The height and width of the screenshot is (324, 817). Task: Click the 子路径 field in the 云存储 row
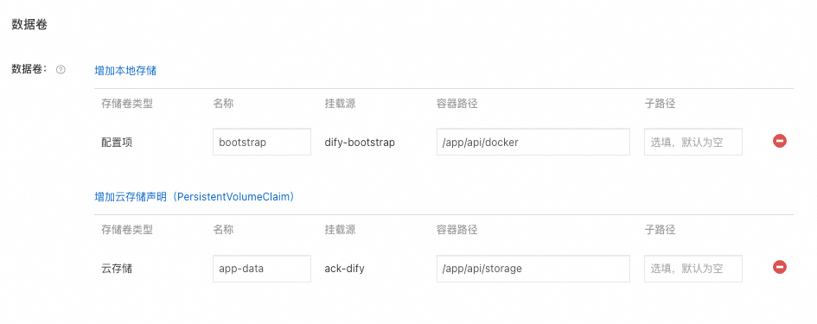[693, 269]
